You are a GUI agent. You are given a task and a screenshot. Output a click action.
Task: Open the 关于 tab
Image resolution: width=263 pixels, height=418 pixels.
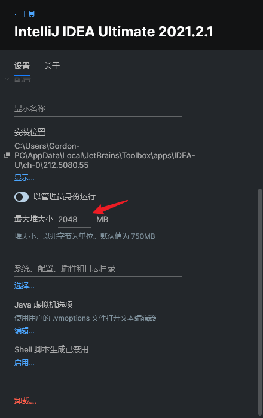(x=52, y=66)
